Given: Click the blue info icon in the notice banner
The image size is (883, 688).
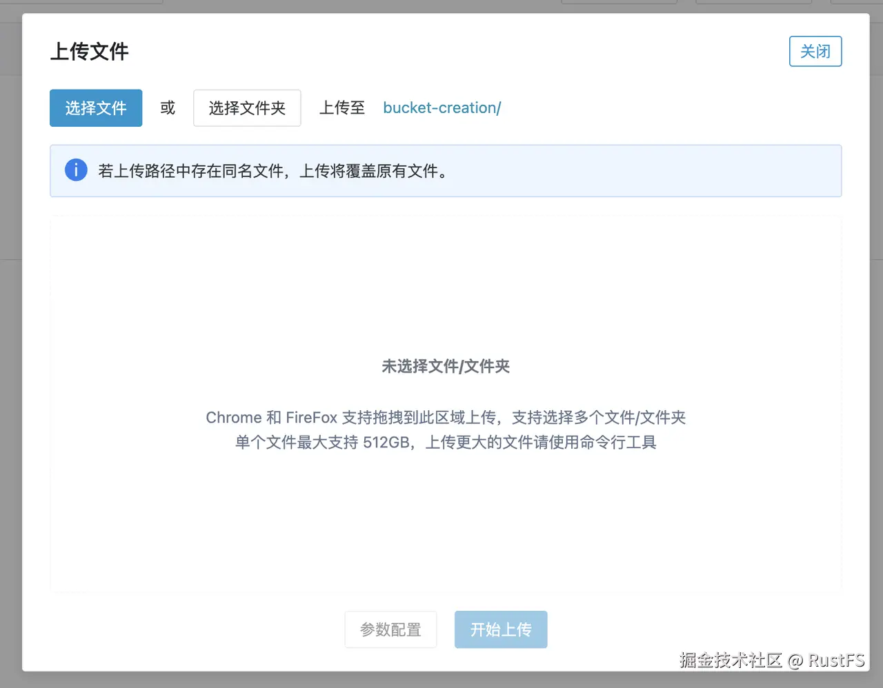Looking at the screenshot, I should [x=76, y=170].
